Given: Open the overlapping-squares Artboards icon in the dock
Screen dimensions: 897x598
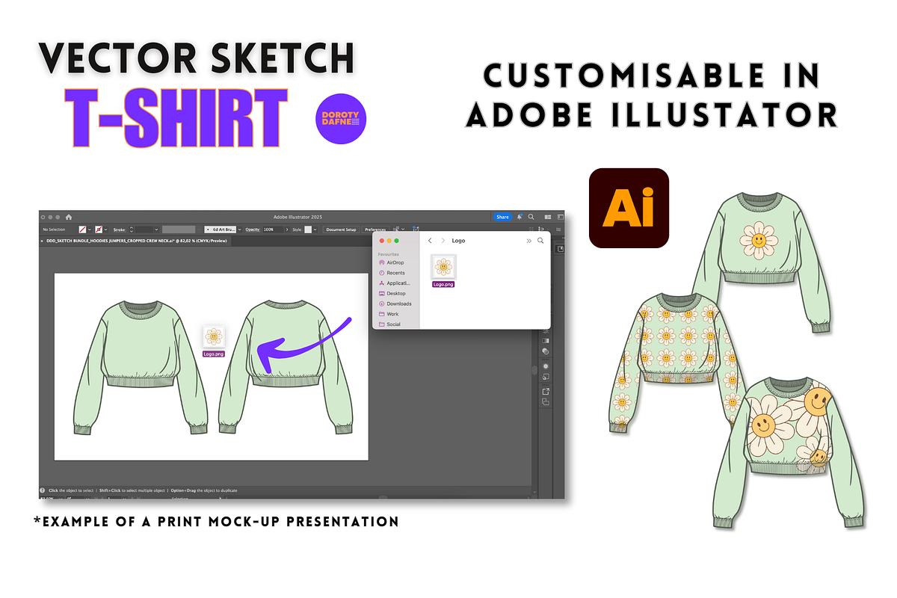Looking at the screenshot, I should pyautogui.click(x=546, y=401).
